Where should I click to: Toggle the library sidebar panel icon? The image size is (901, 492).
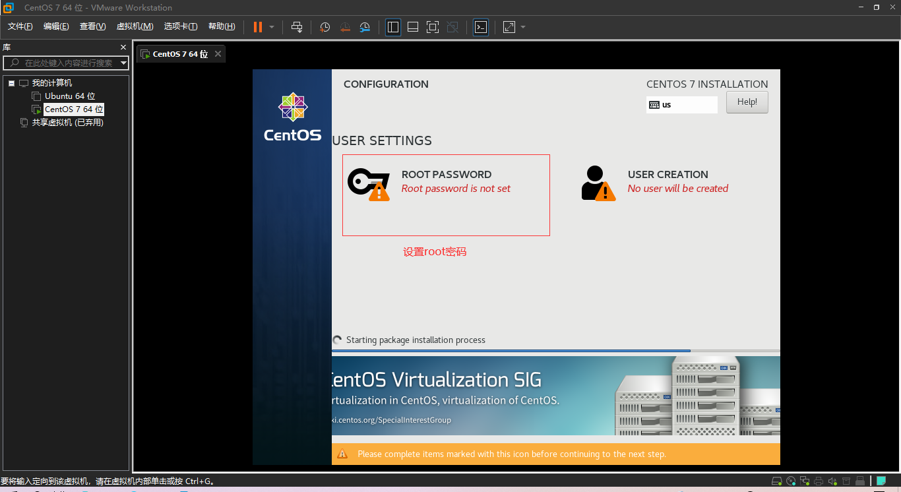coord(393,27)
